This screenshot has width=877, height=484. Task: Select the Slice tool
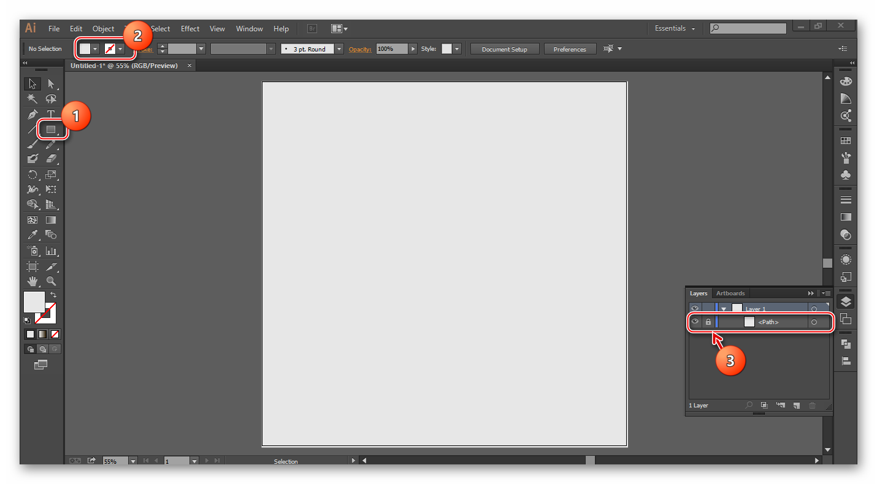51,267
